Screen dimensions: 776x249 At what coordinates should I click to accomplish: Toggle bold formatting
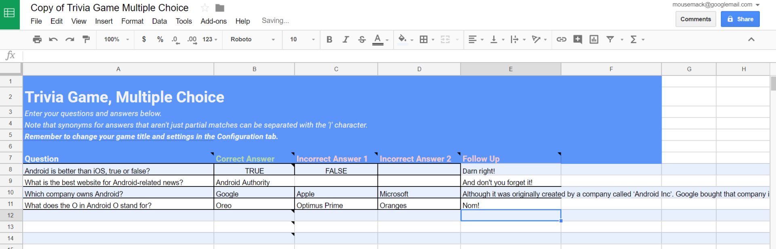(329, 39)
